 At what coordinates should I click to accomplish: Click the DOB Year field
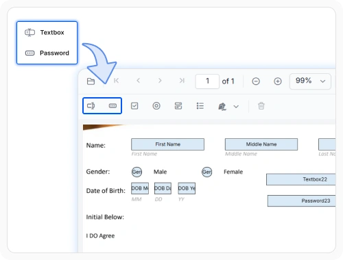(x=187, y=188)
